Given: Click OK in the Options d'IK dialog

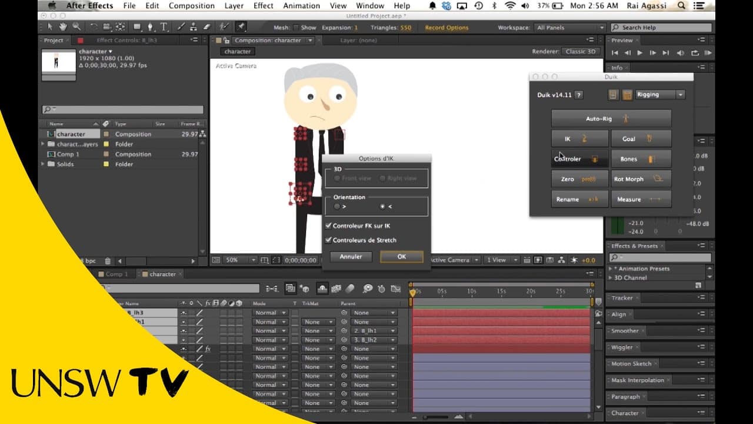Looking at the screenshot, I should pyautogui.click(x=402, y=257).
